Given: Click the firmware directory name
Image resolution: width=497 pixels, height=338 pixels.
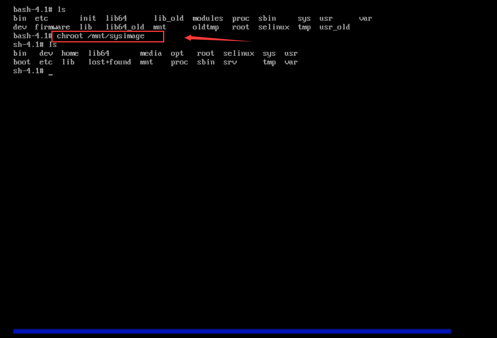Looking at the screenshot, I should [52, 27].
